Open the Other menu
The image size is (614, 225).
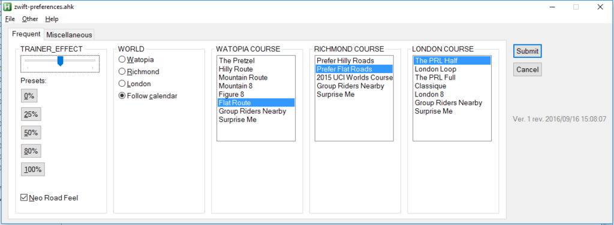pos(30,19)
